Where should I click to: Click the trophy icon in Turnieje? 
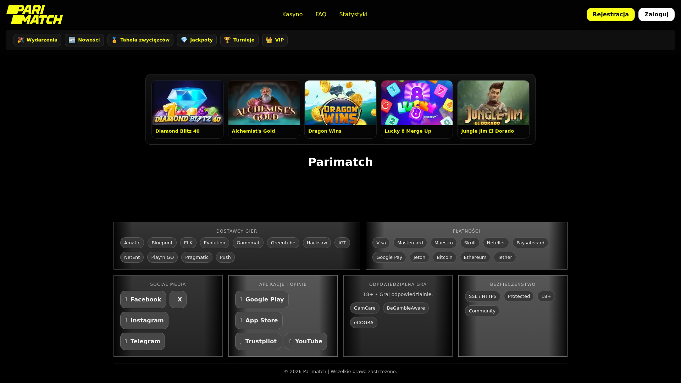point(227,40)
